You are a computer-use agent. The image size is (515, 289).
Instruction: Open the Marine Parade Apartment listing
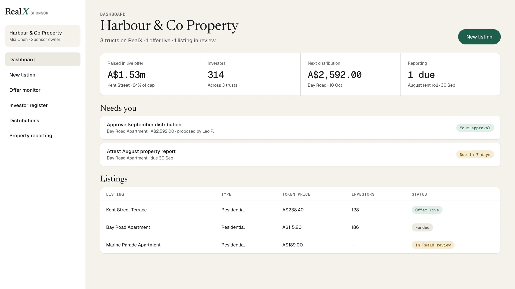[x=300, y=245]
